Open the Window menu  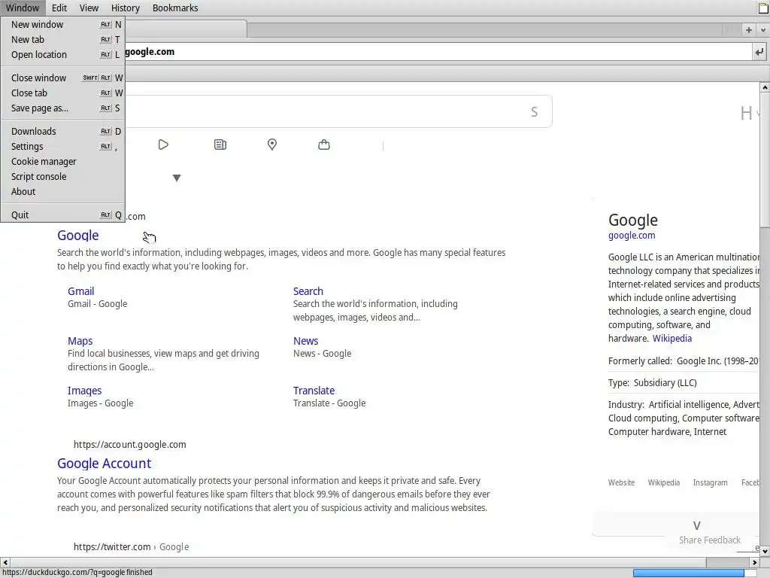pos(23,8)
